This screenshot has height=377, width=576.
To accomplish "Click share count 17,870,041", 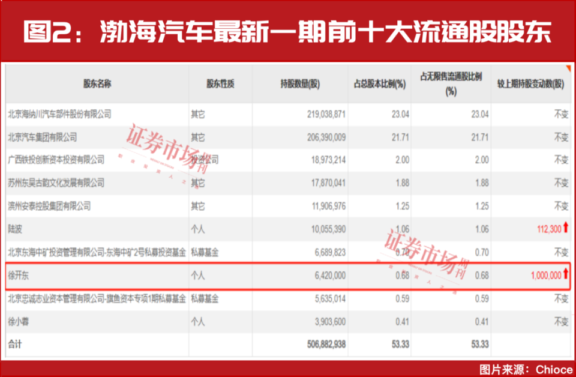I will click(x=328, y=182).
